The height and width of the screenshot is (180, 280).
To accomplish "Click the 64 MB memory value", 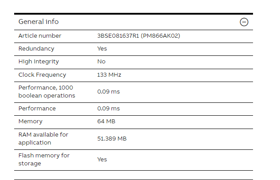I will [x=106, y=121].
